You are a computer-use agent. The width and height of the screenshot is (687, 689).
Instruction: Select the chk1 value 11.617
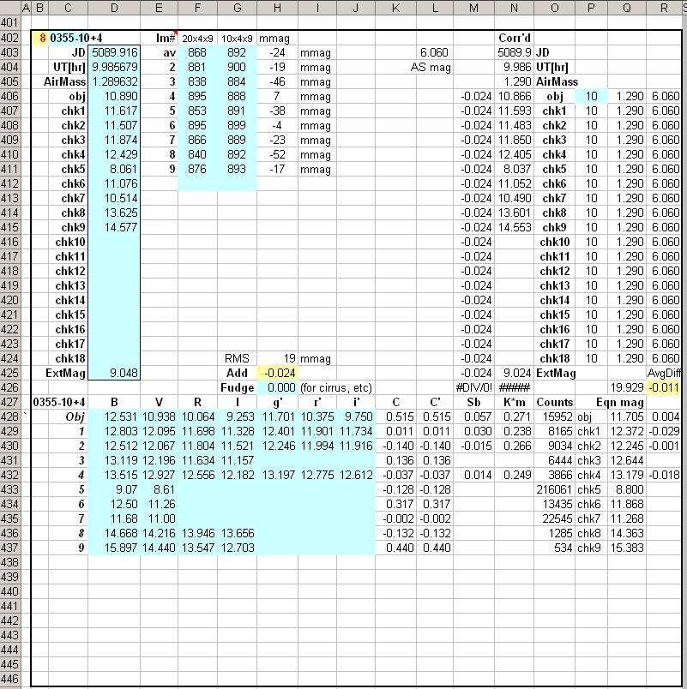[x=114, y=111]
